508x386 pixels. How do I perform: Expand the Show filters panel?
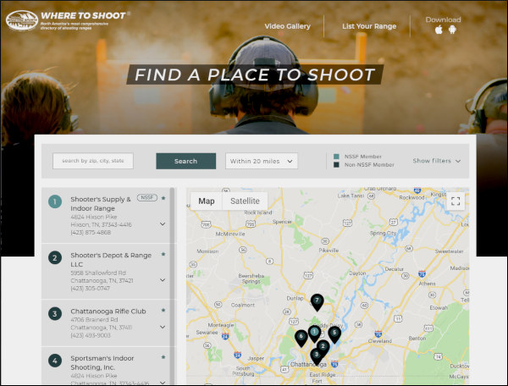point(437,161)
